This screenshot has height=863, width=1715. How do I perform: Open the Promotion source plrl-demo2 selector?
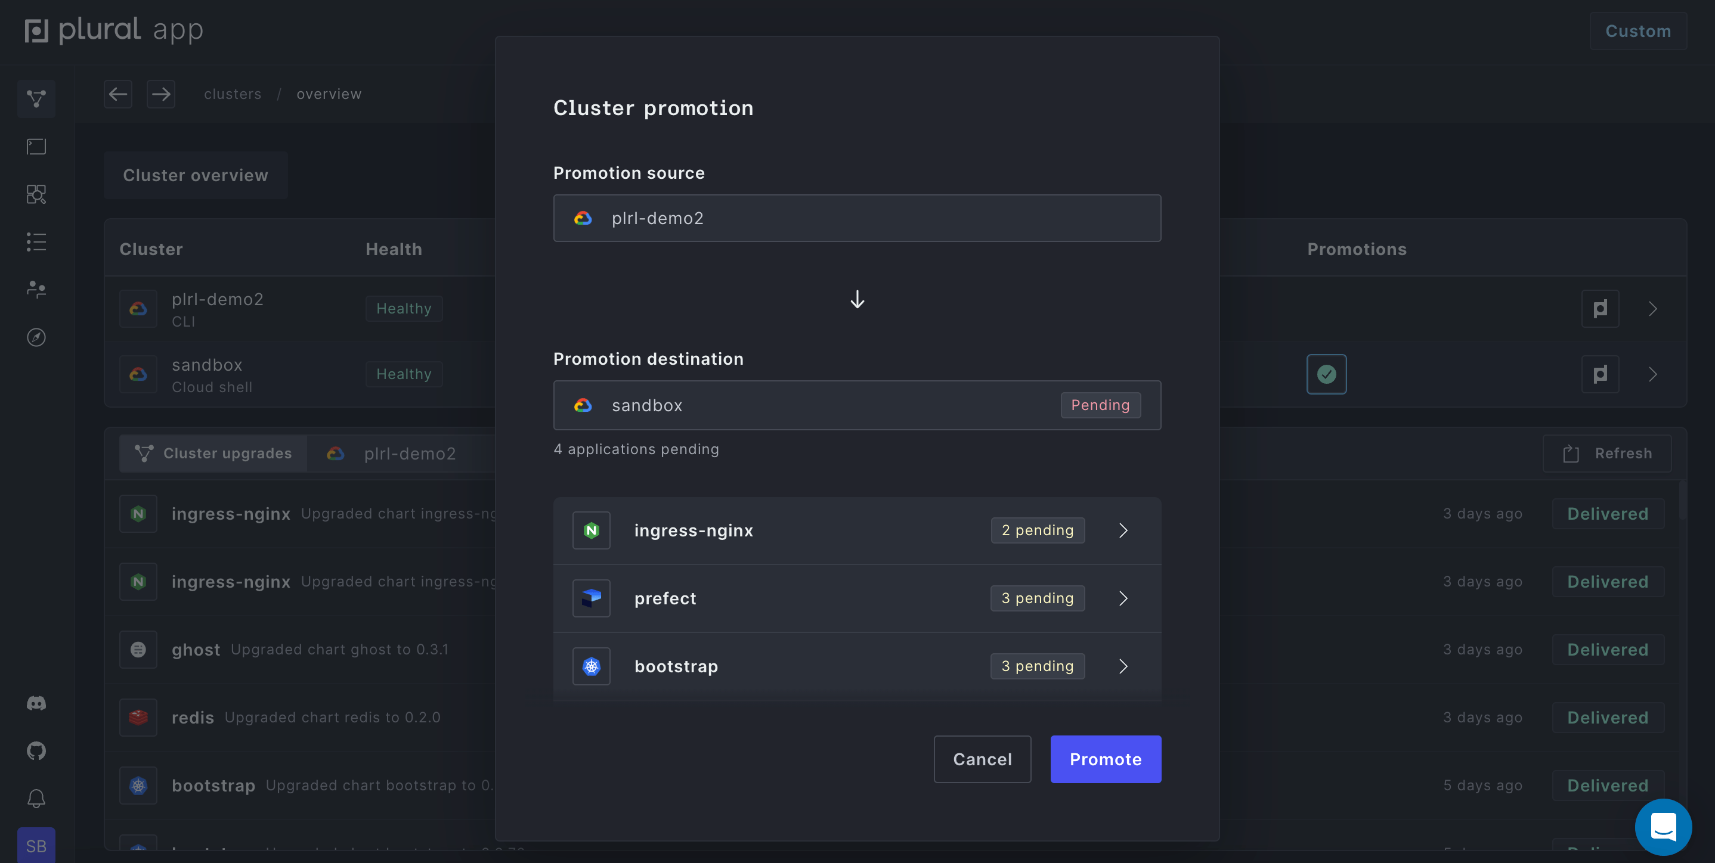[x=857, y=218]
